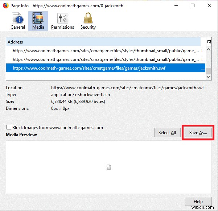Click the broken image icon in Media Preview
Screen dimensions: 218x211
[109, 167]
